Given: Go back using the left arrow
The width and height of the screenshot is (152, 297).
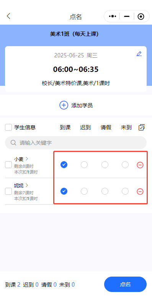Looking at the screenshot, I should coord(8,16).
